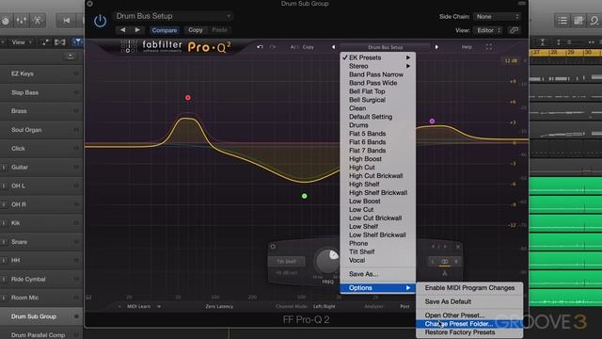Select stereo link placement for band
The image size is (602, 339).
(x=444, y=262)
